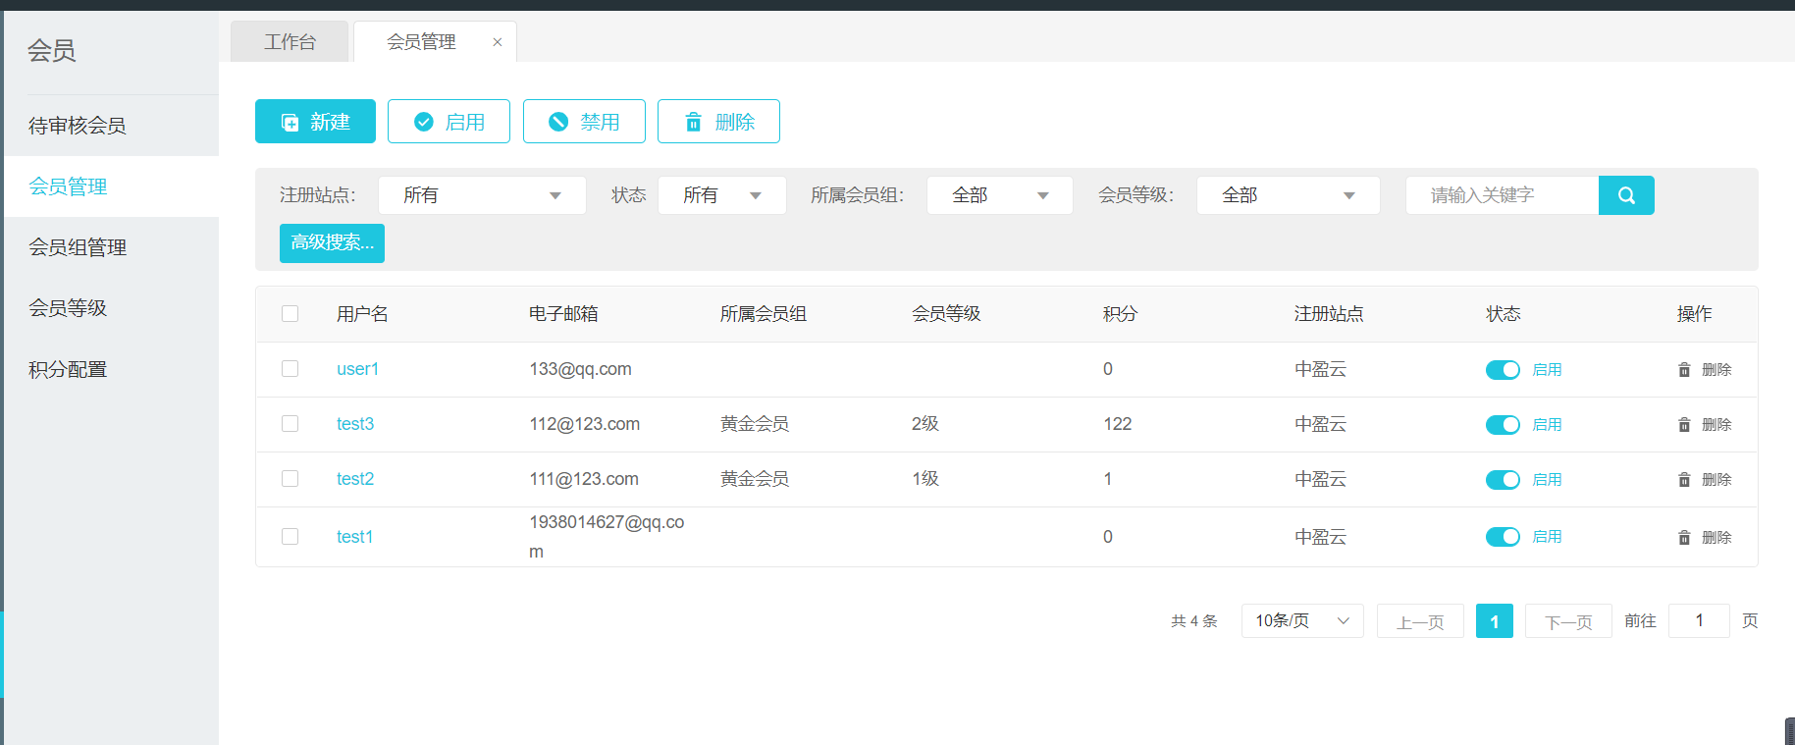Click the 删除 trash toolbar button
The image size is (1795, 745).
tap(718, 122)
